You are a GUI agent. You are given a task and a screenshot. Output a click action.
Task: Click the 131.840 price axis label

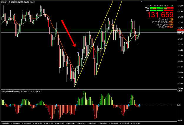click(181, 17)
